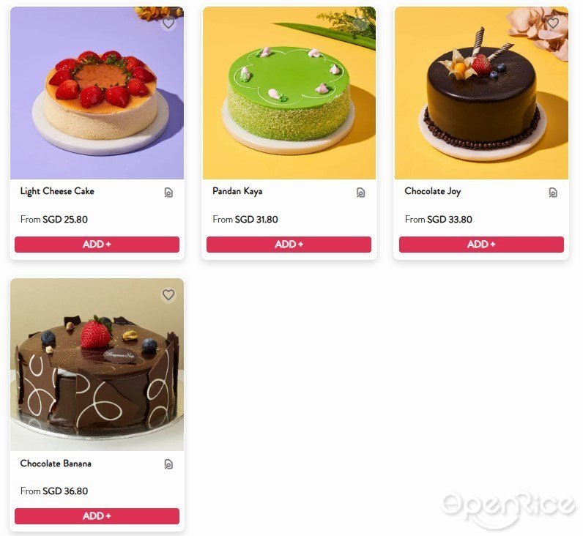Viewport: 583px width, 536px height.
Task: Select the Chocolate Banana title text
Action: tap(56, 464)
